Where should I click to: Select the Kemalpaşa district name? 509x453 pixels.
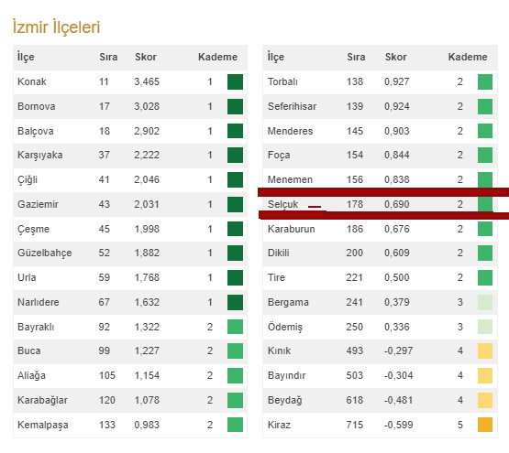click(43, 425)
